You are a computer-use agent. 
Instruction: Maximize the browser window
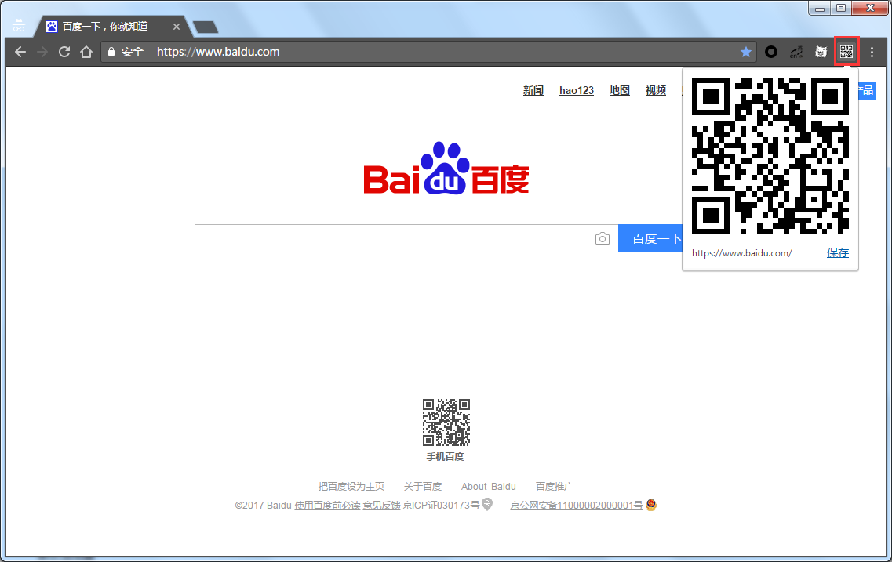[841, 9]
